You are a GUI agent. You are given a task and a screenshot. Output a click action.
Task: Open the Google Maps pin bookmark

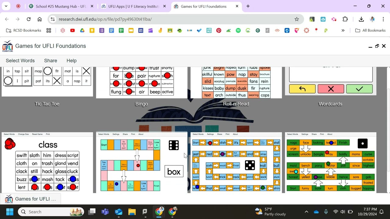(x=316, y=30)
